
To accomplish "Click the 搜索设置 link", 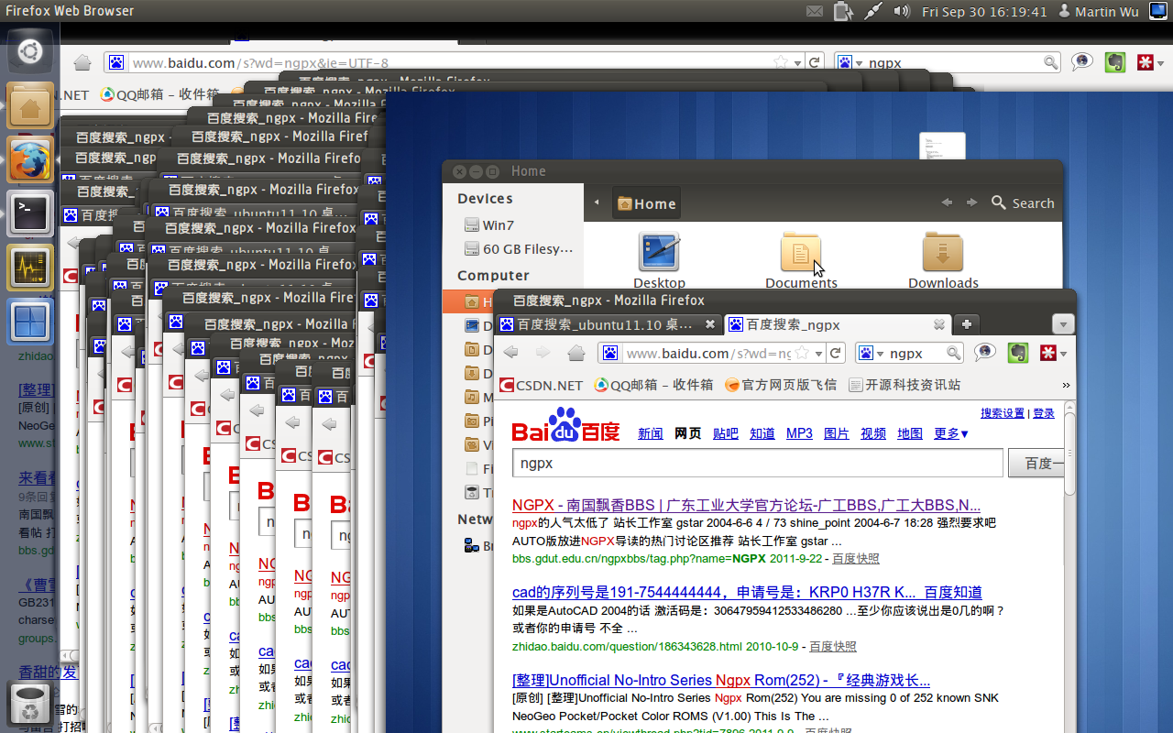I will tap(1003, 413).
